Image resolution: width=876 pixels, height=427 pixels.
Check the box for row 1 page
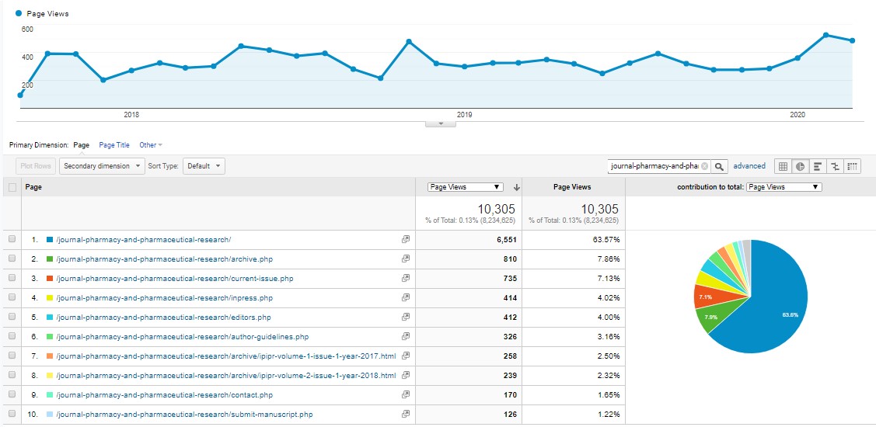tap(12, 240)
